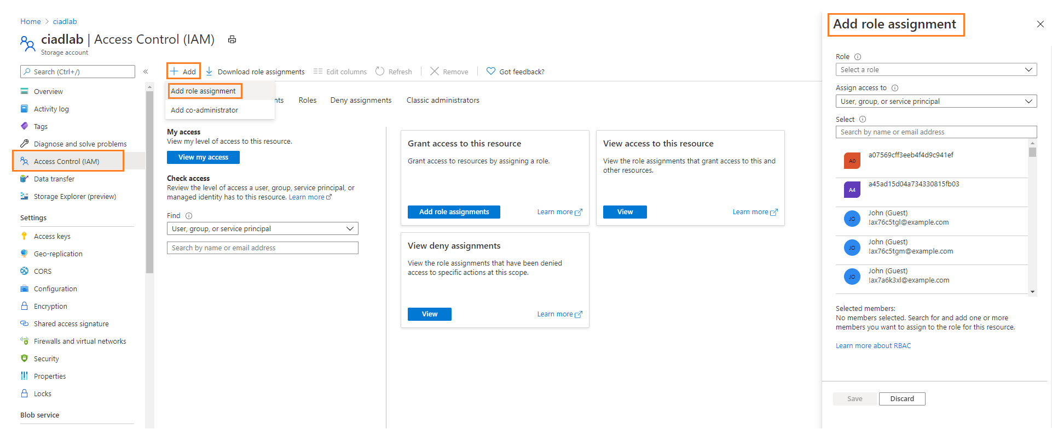Switch to the Deny assignments tab
Image resolution: width=1052 pixels, height=435 pixels.
click(361, 101)
